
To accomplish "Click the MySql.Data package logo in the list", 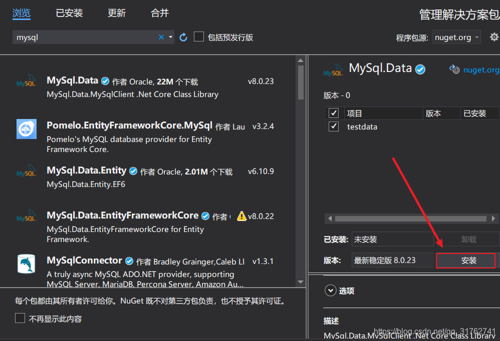I will coord(27,81).
